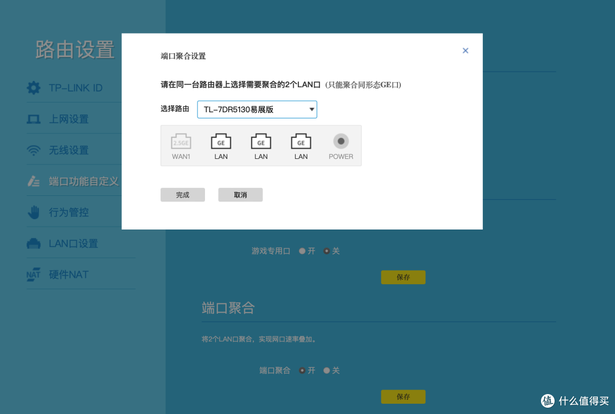Screen dimensions: 615x414
Task: Select the GE LAN port between two LAN ports
Action: pyautogui.click(x=261, y=142)
